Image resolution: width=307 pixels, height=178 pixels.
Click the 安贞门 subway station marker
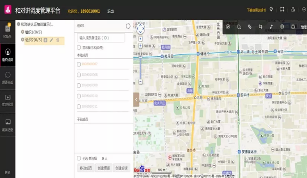(x=275, y=51)
